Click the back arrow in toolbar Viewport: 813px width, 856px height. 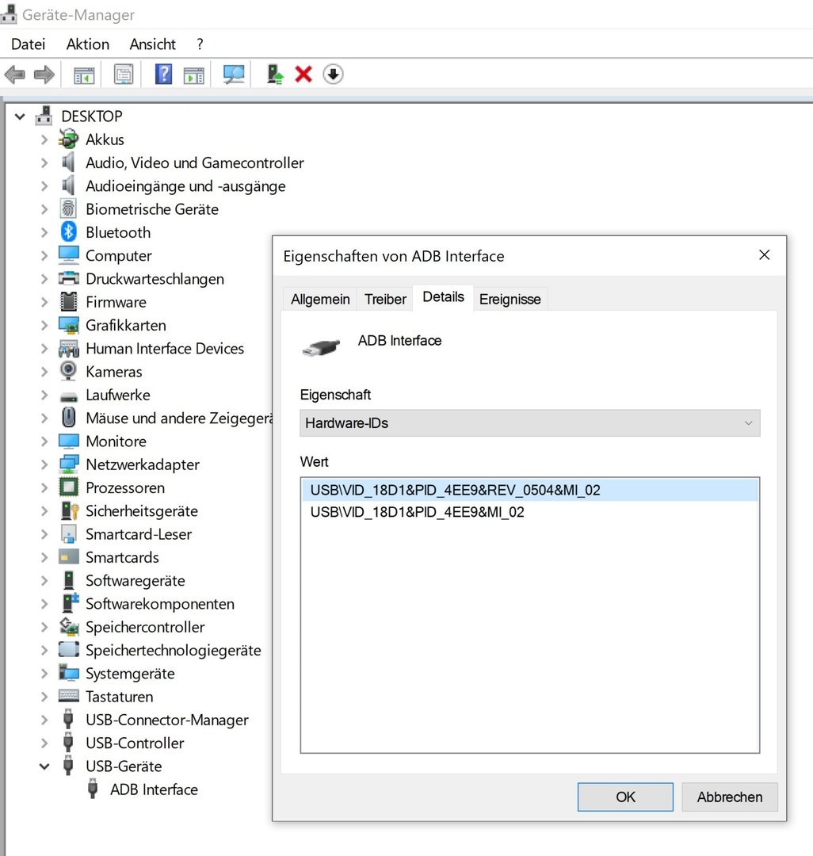[15, 75]
